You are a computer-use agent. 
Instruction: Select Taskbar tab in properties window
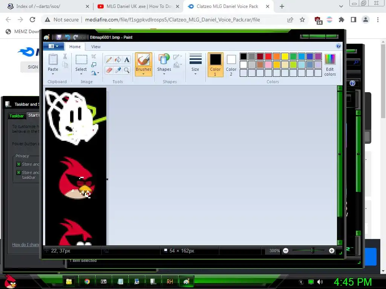17,116
